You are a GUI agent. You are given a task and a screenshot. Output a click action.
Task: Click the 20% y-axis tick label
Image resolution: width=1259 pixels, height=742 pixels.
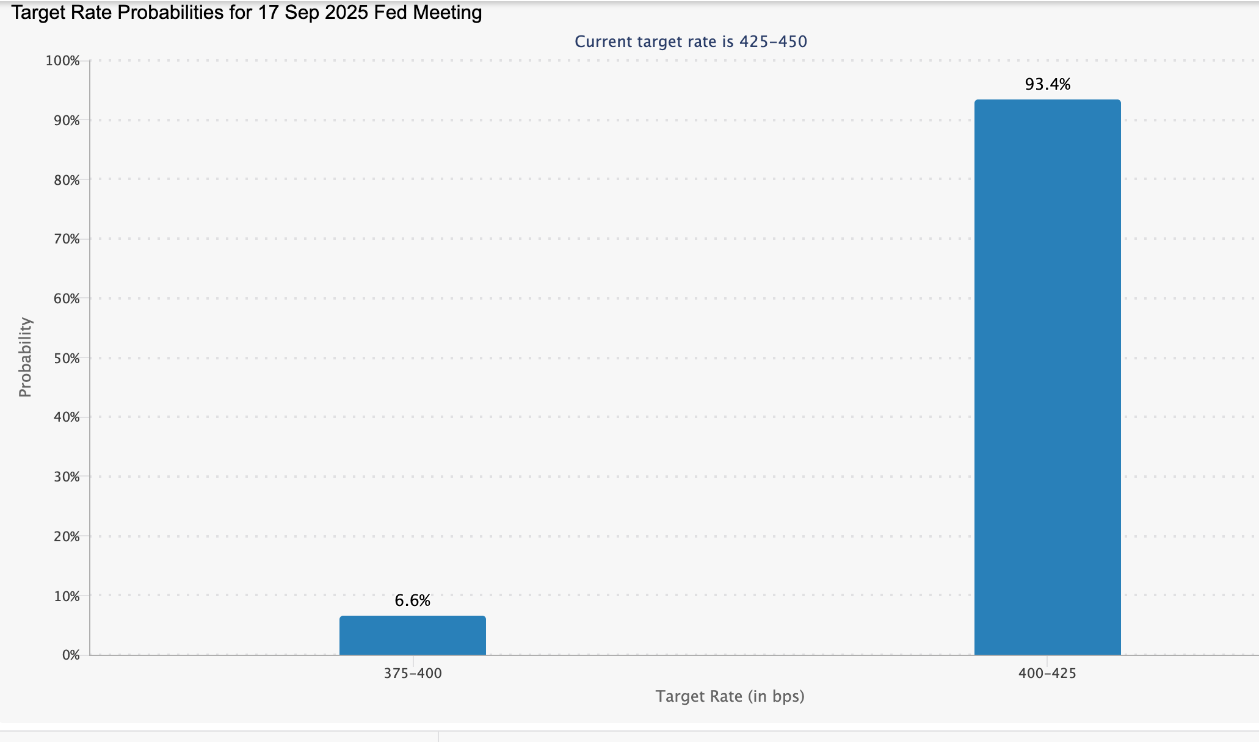tap(67, 537)
